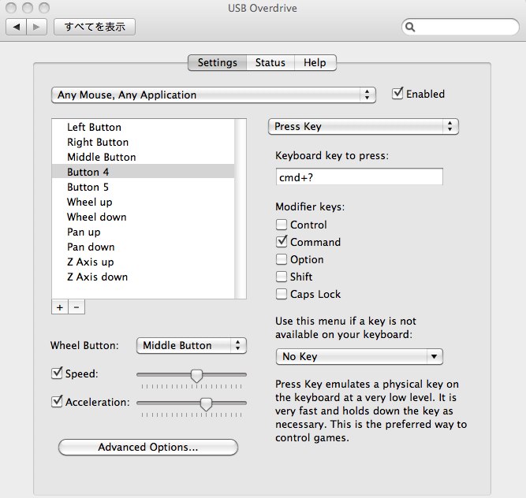The height and width of the screenshot is (498, 526).
Task: Add a new entry with the plus button
Action: [60, 307]
